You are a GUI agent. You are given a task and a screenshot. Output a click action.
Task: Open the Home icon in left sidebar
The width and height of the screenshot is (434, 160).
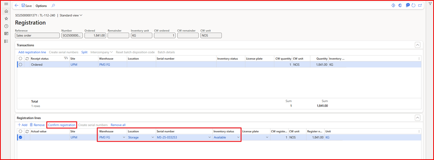(x=6, y=12)
